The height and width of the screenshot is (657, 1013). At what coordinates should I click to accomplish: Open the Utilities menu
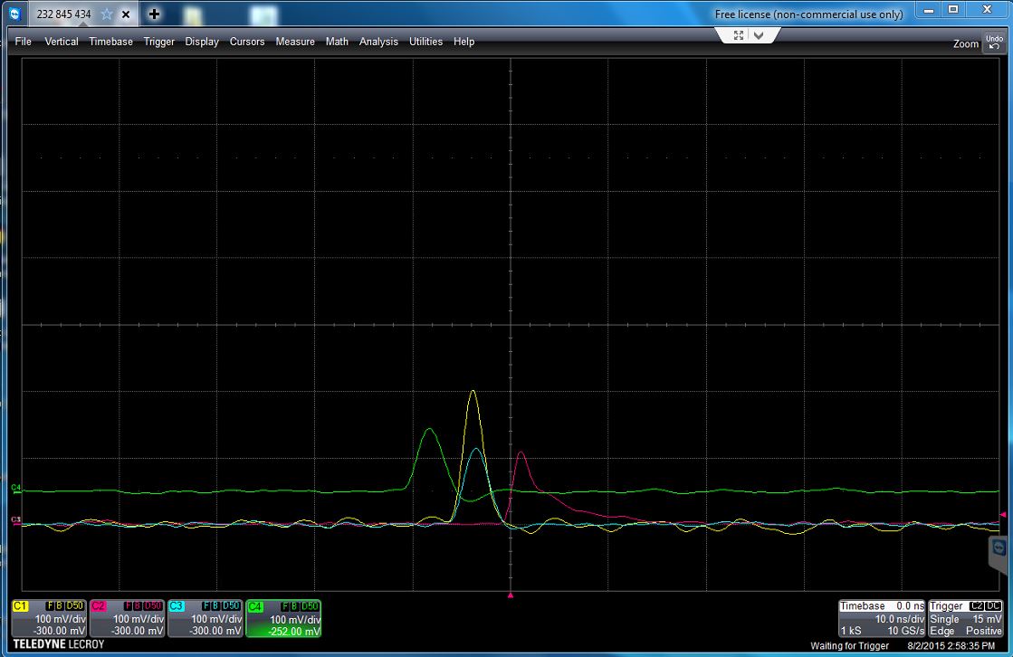pos(425,42)
